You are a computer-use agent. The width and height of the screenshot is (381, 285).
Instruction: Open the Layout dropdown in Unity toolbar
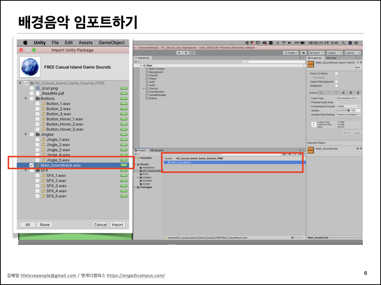point(352,53)
